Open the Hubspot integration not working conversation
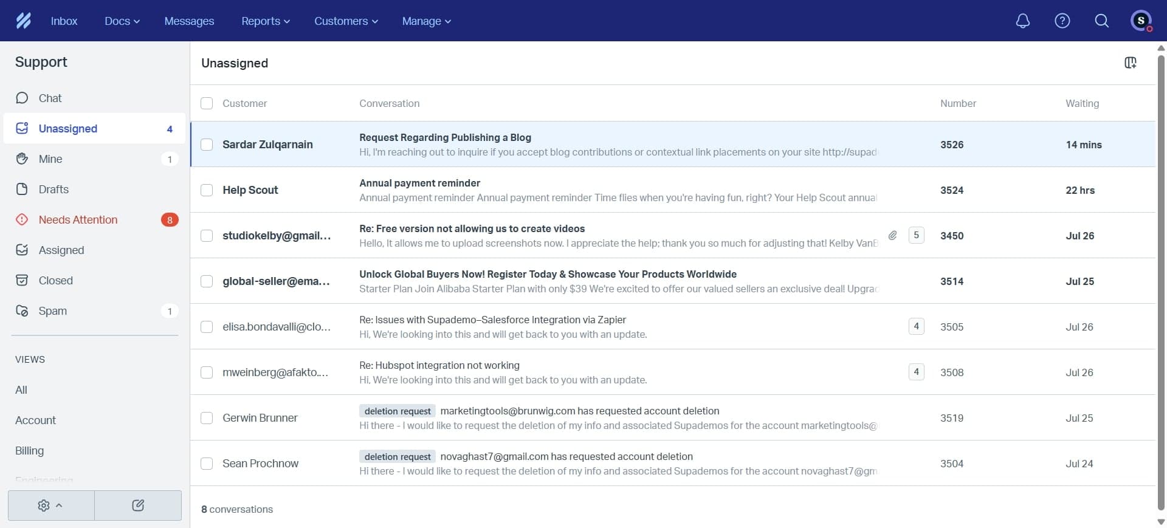Image resolution: width=1167 pixels, height=528 pixels. 439,365
